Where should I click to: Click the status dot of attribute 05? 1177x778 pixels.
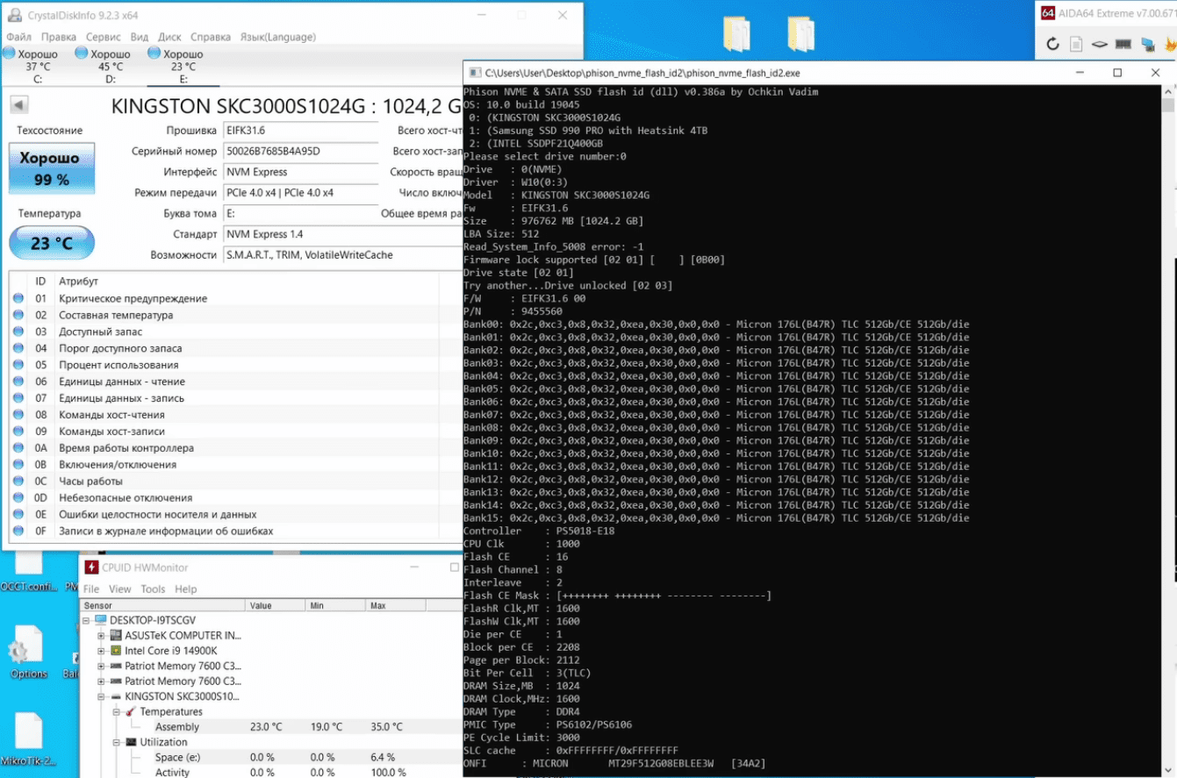point(19,365)
